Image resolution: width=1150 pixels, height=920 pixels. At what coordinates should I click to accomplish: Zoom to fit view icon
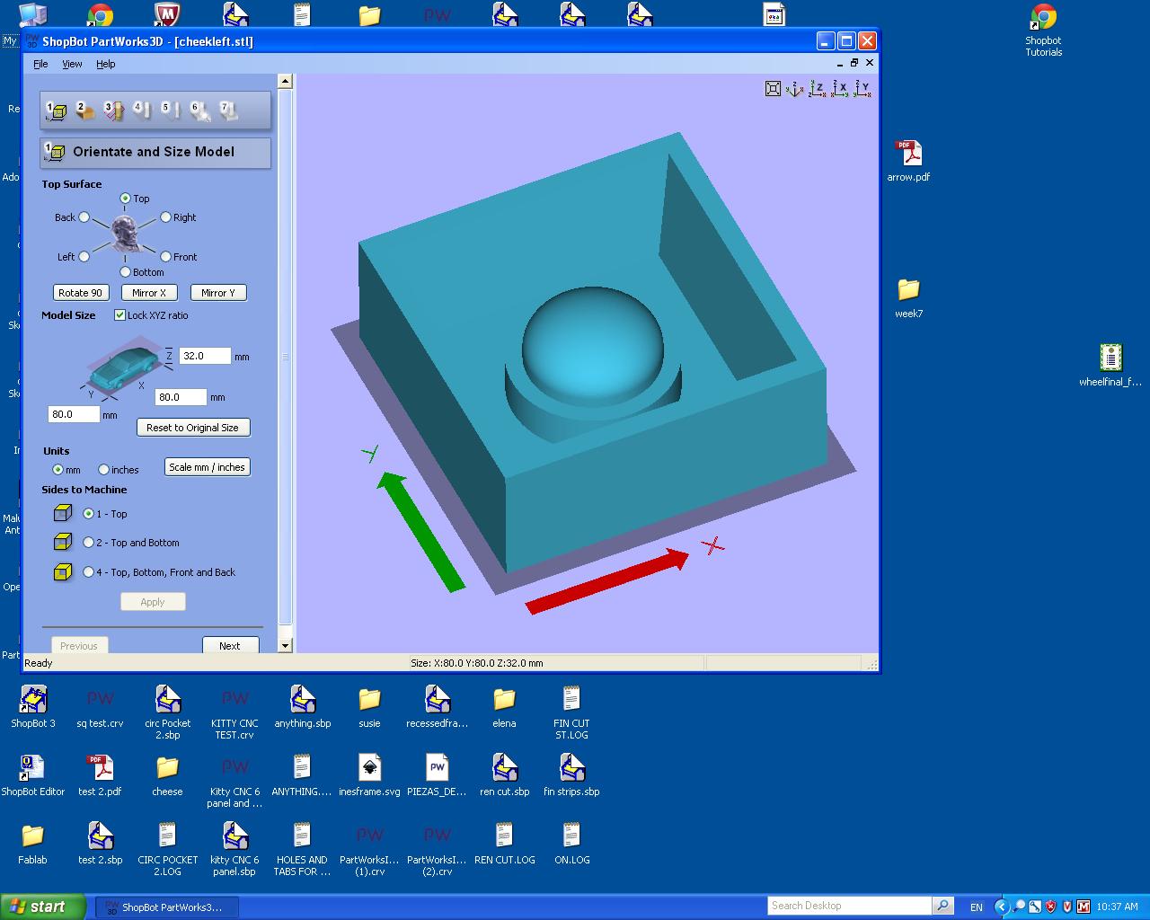coord(773,88)
